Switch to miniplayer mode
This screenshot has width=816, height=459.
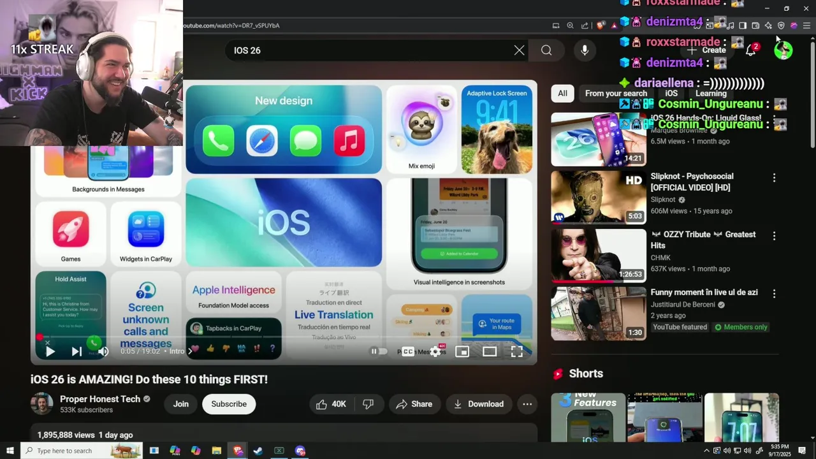[462, 351]
